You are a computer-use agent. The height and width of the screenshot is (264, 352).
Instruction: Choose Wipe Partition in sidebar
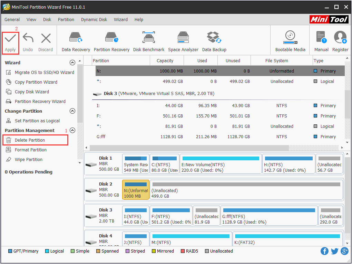pos(24,159)
